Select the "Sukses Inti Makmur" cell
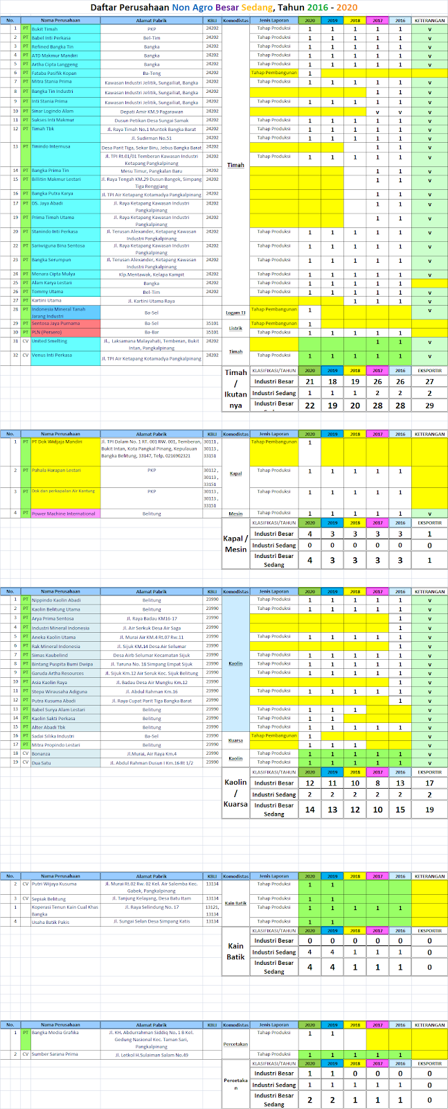 [65, 120]
